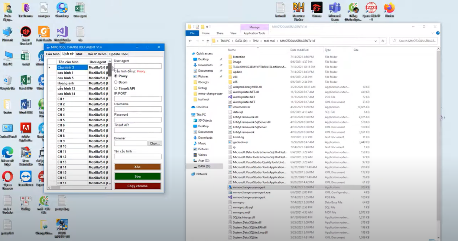The height and width of the screenshot is (241, 458).
Task: Switch to the MAC tab
Action: [80, 54]
